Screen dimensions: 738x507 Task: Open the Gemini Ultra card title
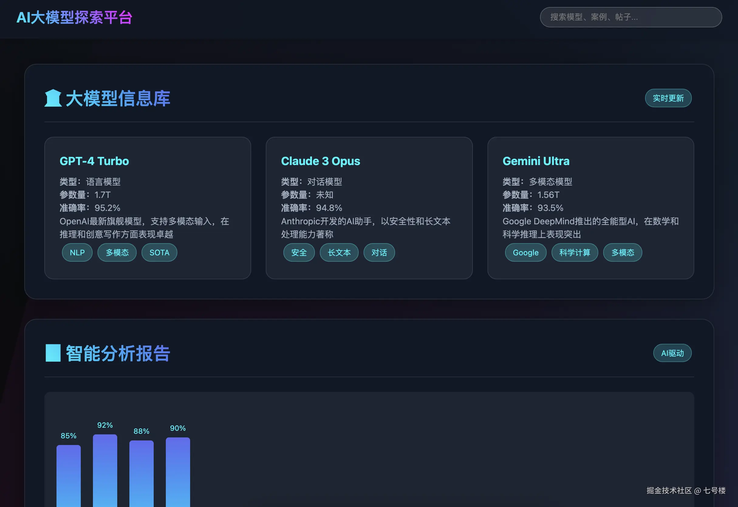536,161
